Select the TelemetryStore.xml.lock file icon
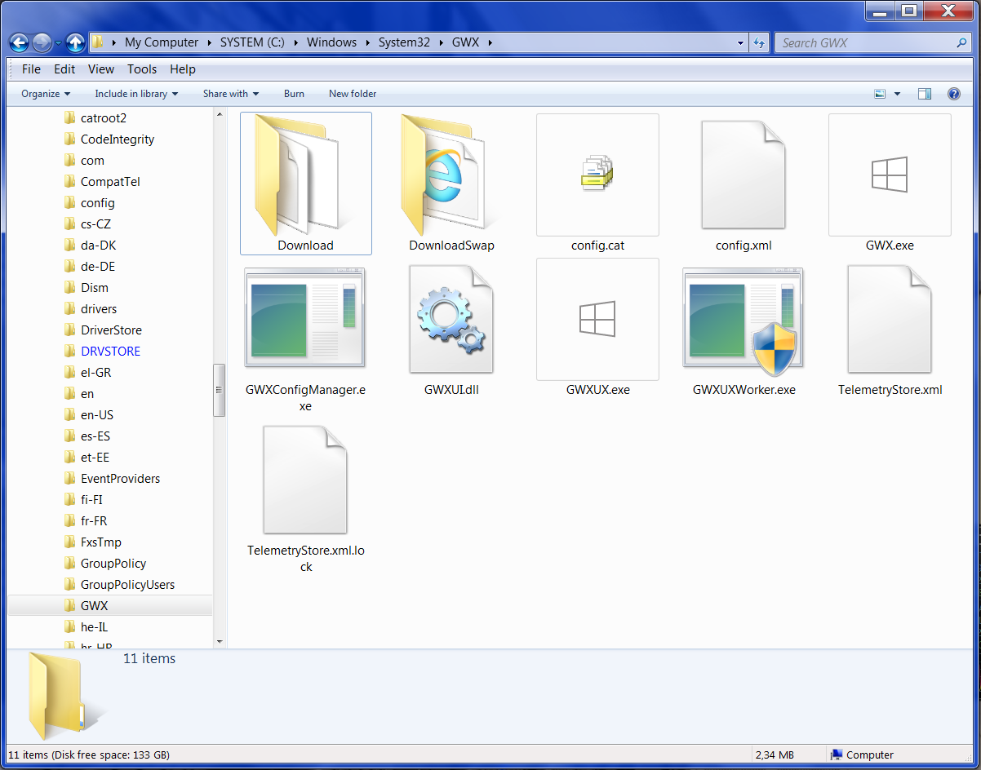This screenshot has width=981, height=770. [x=305, y=480]
